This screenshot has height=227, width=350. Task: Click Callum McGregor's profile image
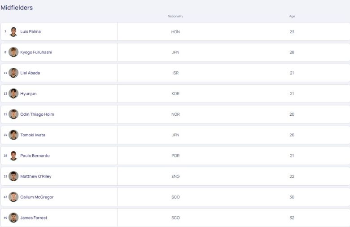(x=13, y=197)
